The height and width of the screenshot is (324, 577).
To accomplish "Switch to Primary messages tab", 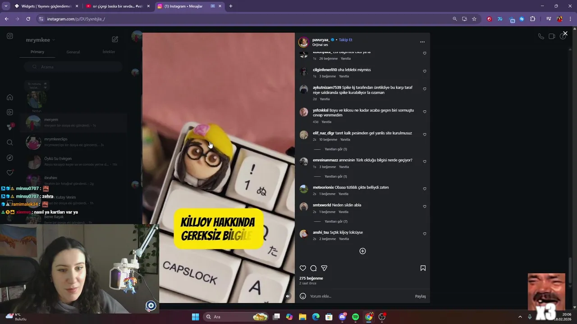I will [37, 52].
